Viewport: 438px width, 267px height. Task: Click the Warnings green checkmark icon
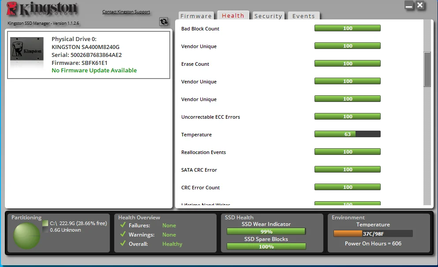point(123,234)
